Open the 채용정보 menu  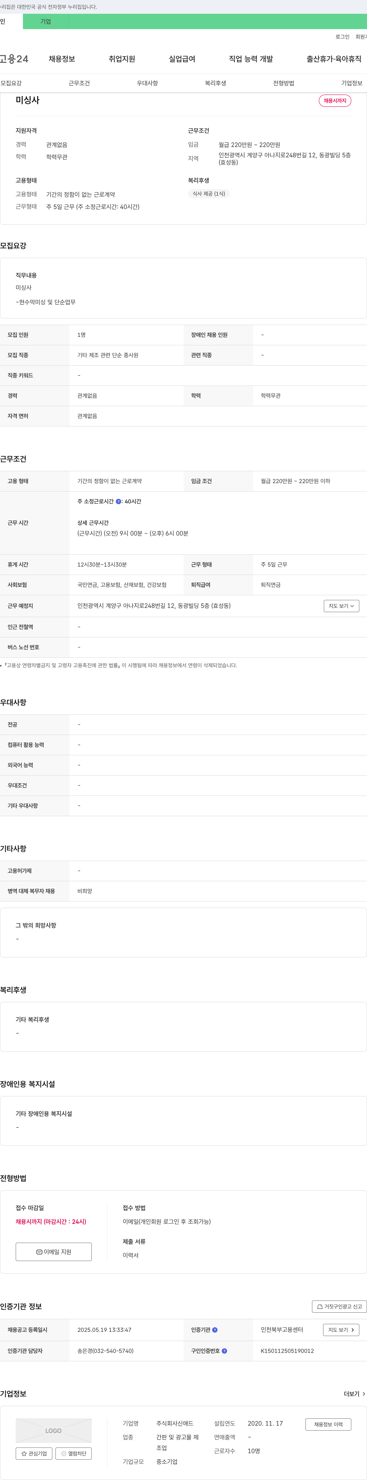pos(62,59)
